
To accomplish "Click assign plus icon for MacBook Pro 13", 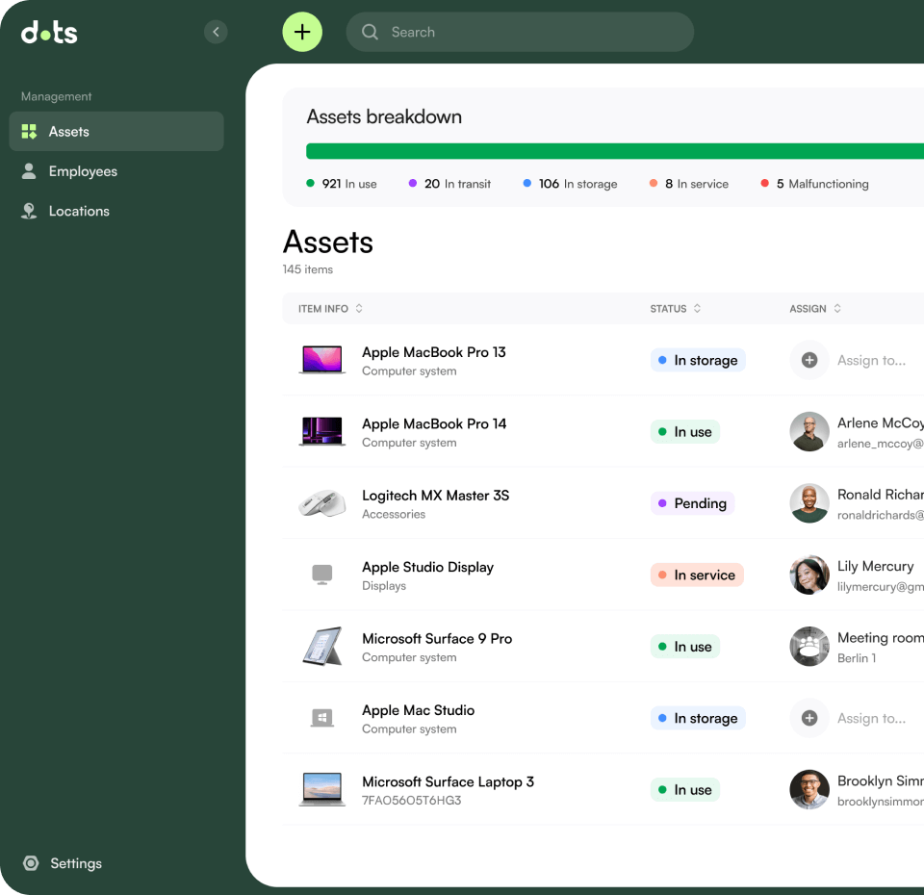I will (x=809, y=360).
